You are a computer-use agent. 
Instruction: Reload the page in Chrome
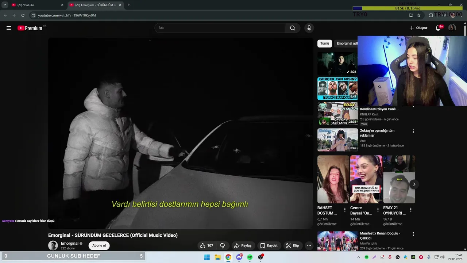tap(23, 15)
